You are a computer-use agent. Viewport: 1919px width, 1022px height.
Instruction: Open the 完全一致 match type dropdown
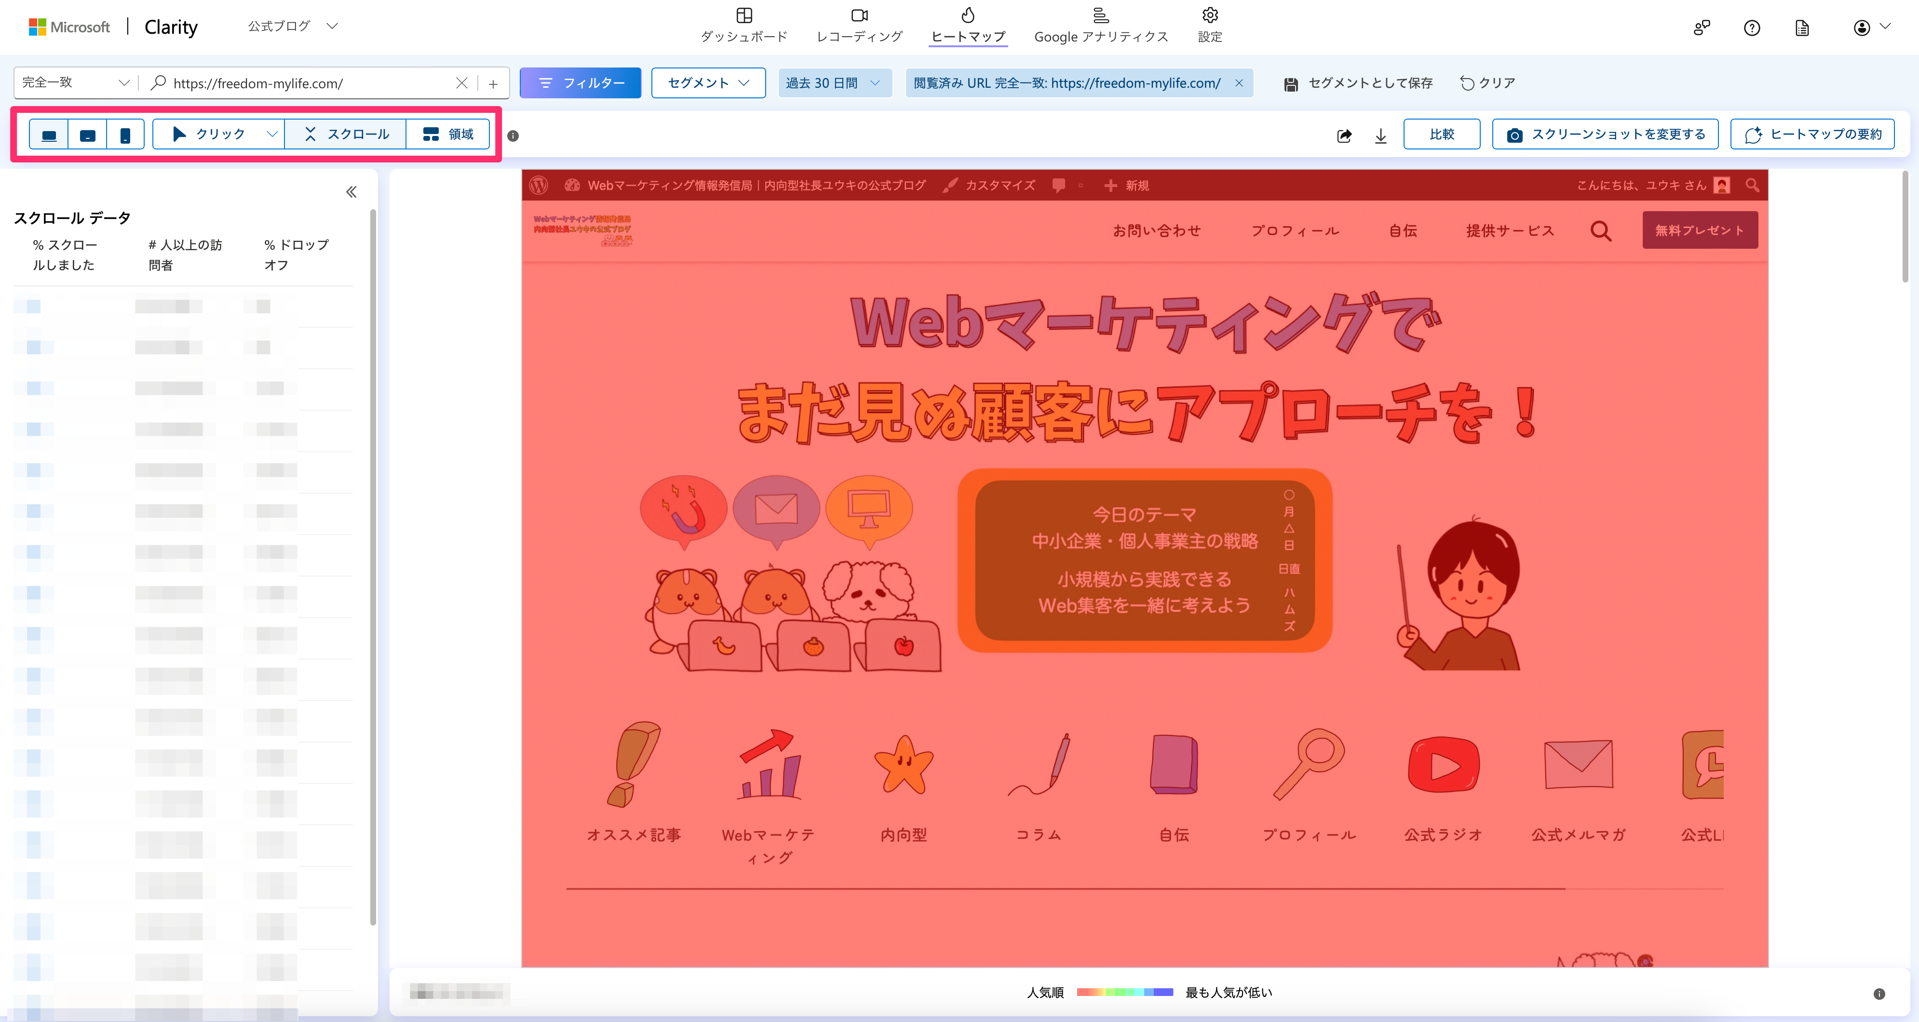click(75, 83)
